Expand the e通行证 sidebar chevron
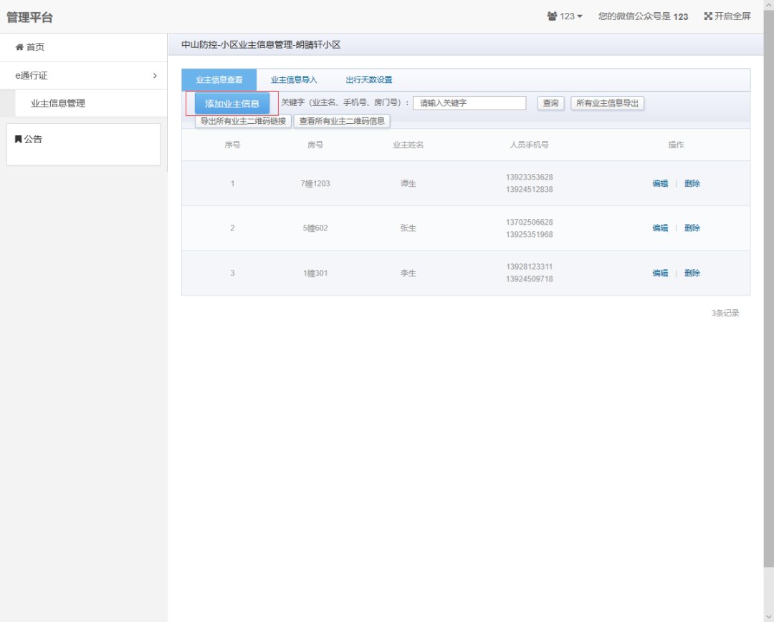 tap(155, 75)
